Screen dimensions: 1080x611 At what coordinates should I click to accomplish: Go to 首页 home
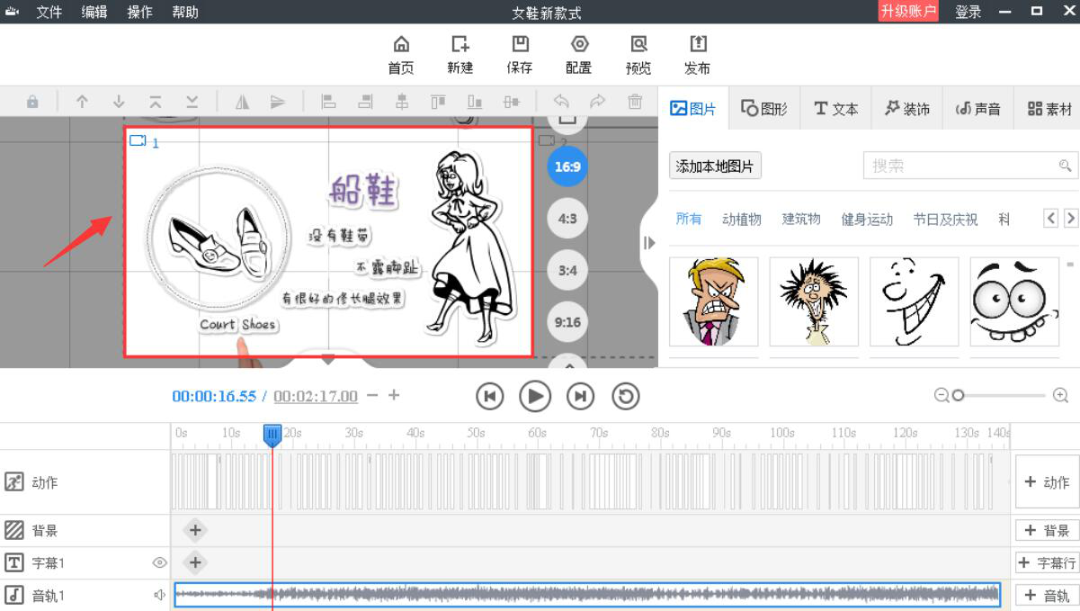[401, 56]
